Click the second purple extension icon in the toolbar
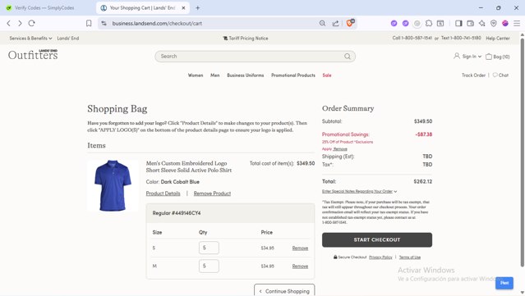 pos(406,23)
